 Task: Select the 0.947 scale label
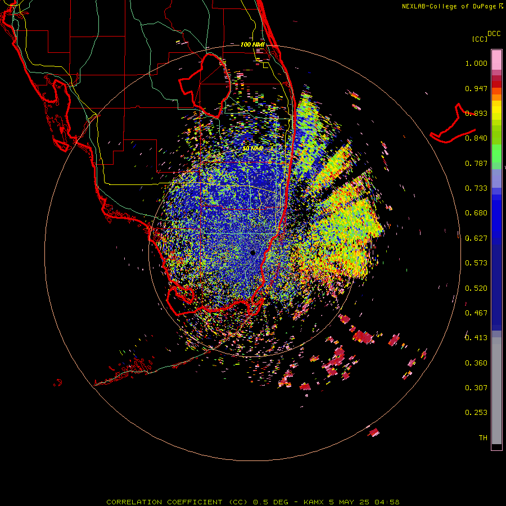click(x=476, y=88)
